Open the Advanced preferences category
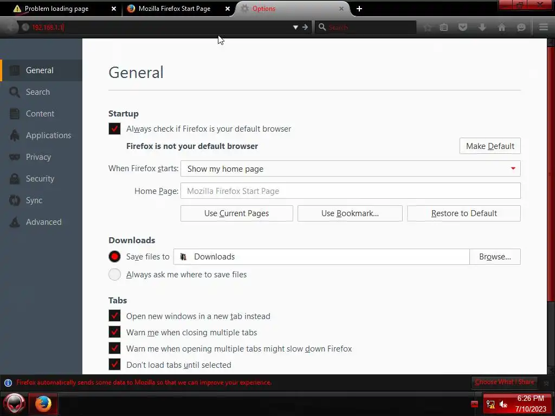555x416 pixels. pyautogui.click(x=41, y=222)
